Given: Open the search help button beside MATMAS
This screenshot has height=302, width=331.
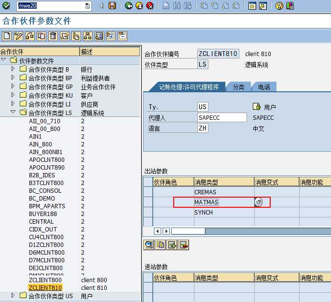Looking at the screenshot, I should [x=259, y=202].
